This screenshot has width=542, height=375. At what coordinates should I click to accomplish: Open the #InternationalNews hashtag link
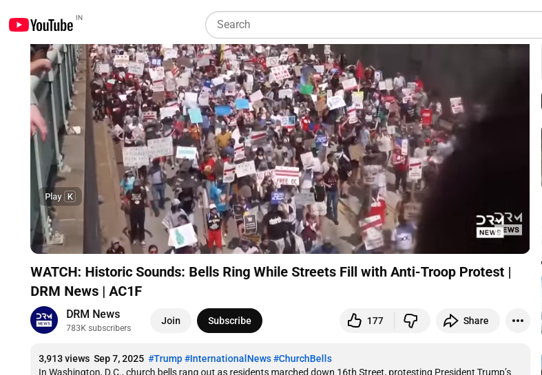tap(228, 358)
